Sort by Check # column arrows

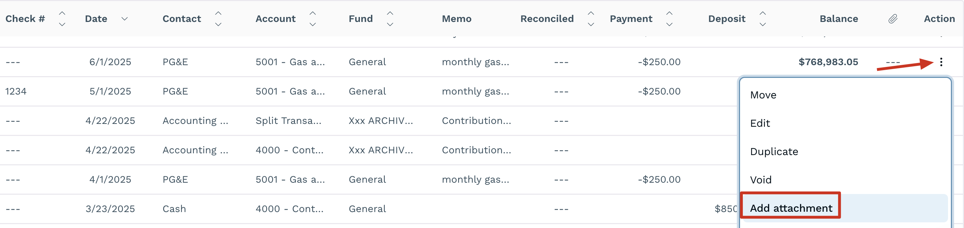coord(62,19)
